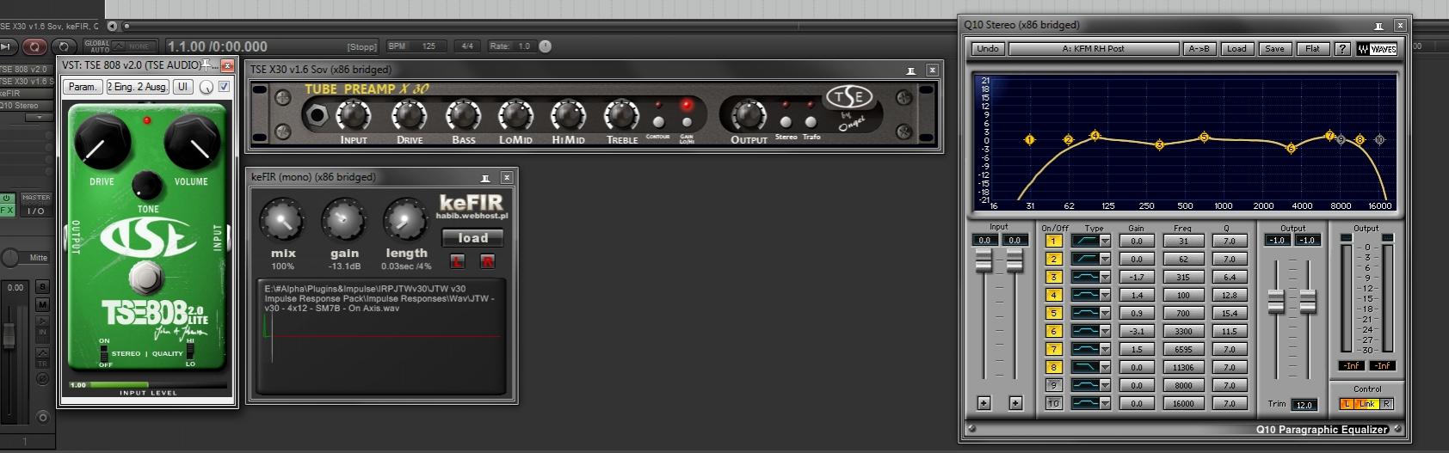Click the TSE808 input level meter bar
1449x453 pixels.
point(147,385)
